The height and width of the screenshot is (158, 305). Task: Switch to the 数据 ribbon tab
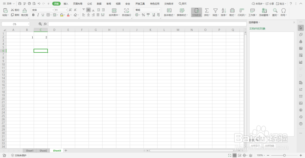pos(99,4)
